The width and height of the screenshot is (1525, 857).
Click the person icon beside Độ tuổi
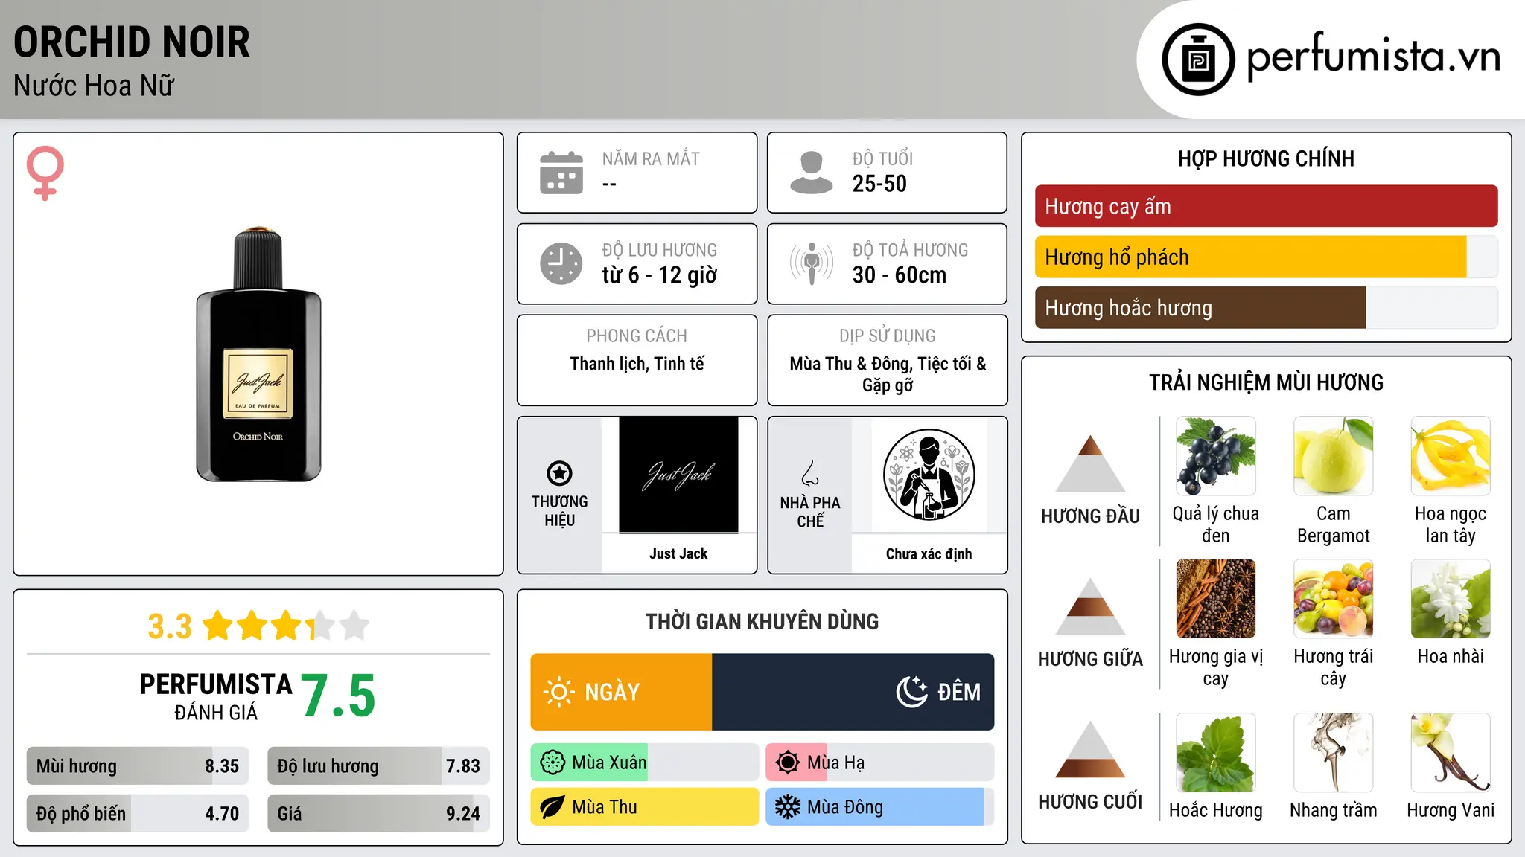coord(811,173)
